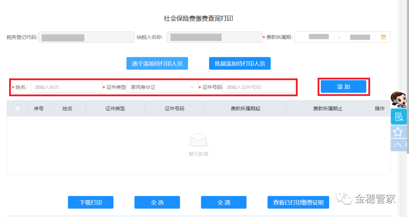Click the 证件类型 column header
Screen dimensions: 409x217
click(x=115, y=108)
